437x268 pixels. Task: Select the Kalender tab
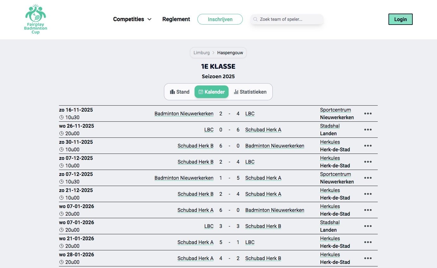click(x=212, y=92)
